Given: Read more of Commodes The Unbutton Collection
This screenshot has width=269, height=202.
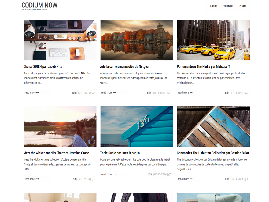Looking at the screenshot, I should (x=185, y=179).
